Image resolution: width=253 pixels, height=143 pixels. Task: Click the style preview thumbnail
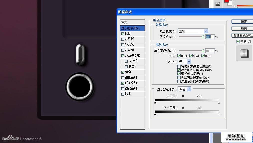[243, 53]
